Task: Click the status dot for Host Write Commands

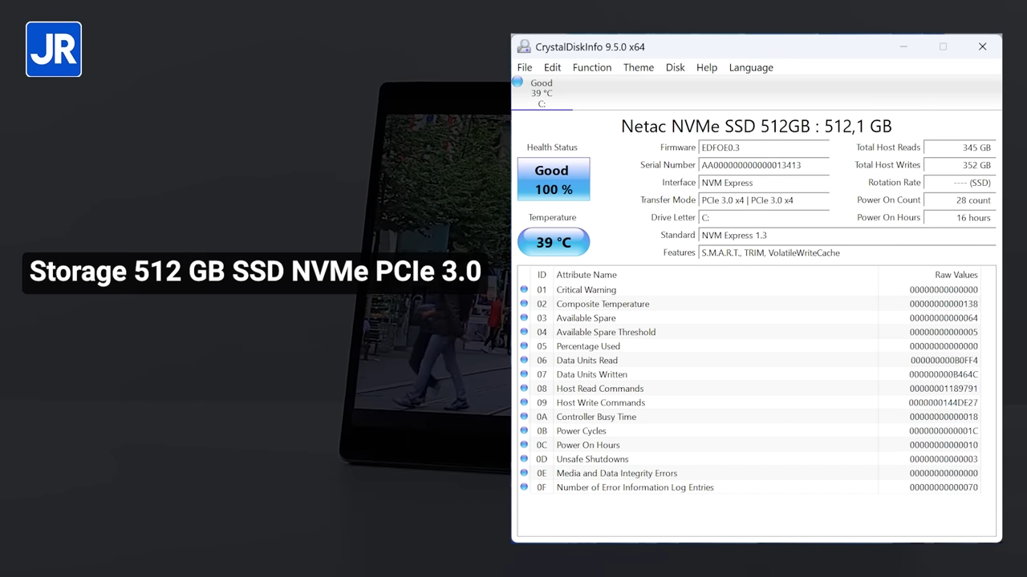Action: tap(524, 402)
